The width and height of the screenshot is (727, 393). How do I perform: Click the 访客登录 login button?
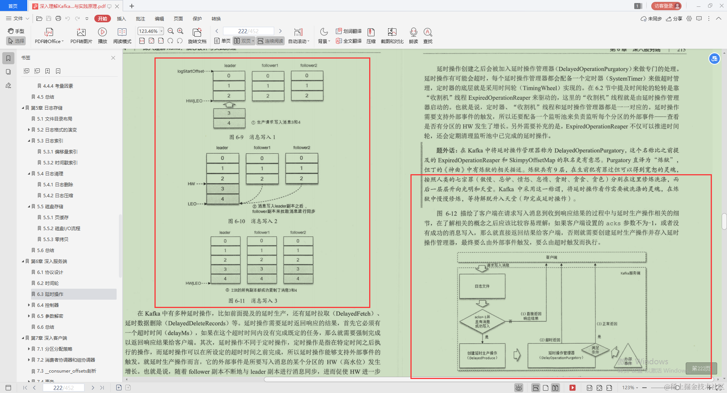click(x=666, y=6)
